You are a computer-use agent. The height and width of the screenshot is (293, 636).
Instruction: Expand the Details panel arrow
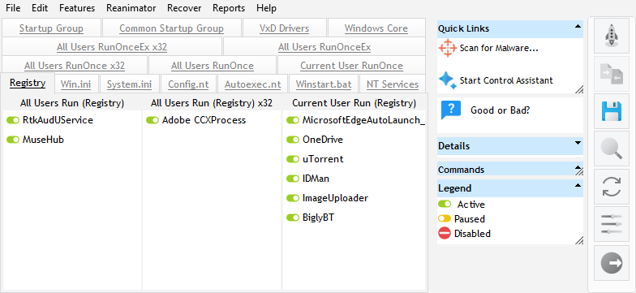[578, 143]
